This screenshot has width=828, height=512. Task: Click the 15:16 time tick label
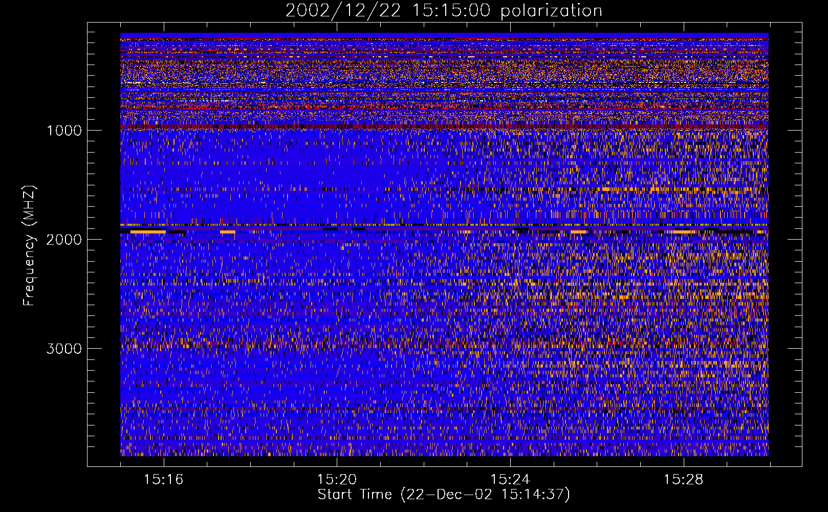pos(163,480)
